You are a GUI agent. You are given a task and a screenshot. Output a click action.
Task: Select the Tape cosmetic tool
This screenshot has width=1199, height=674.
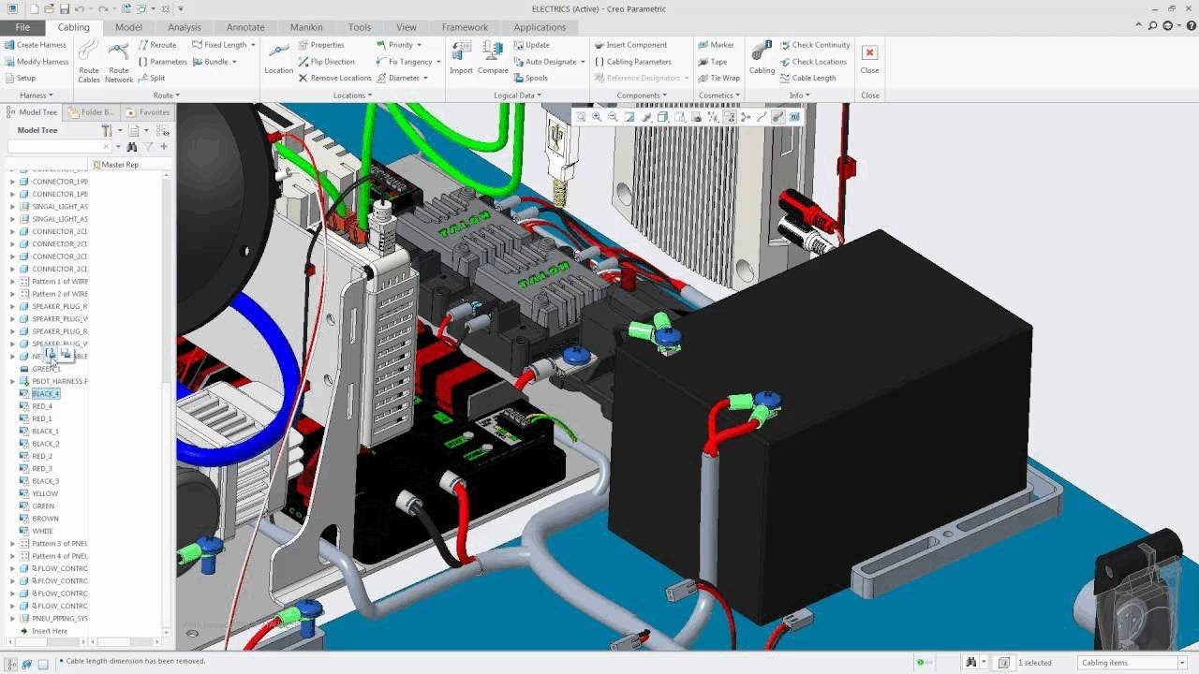click(x=712, y=62)
